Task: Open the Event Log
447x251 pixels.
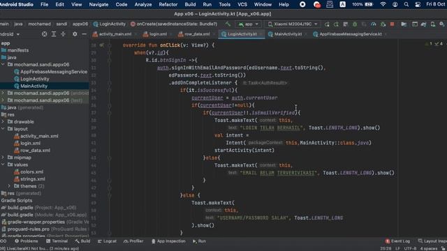Action: point(397,241)
